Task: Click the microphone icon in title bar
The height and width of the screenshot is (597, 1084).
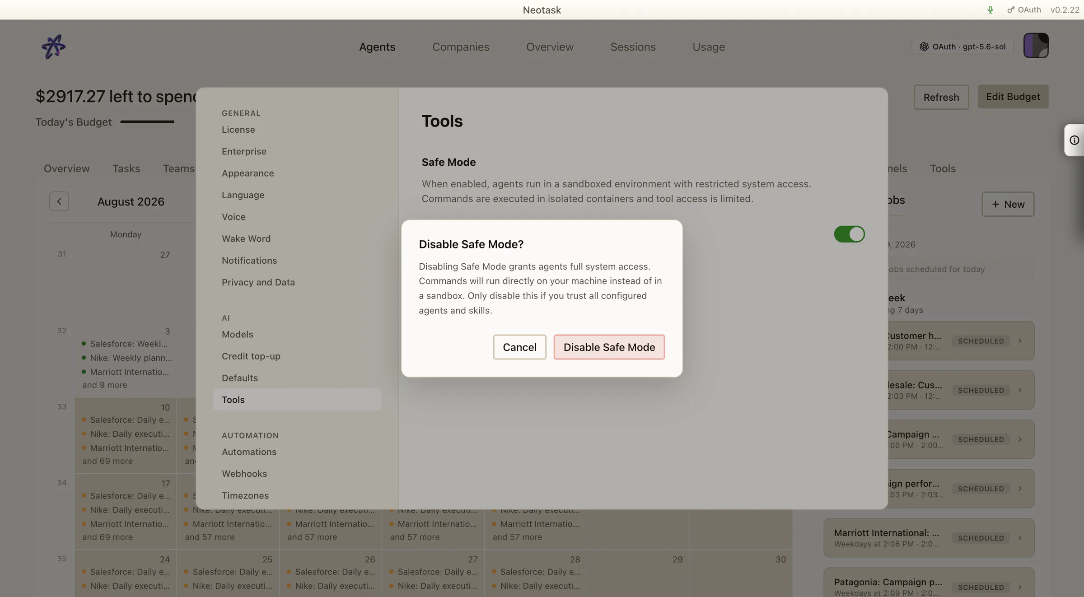Action: tap(990, 10)
